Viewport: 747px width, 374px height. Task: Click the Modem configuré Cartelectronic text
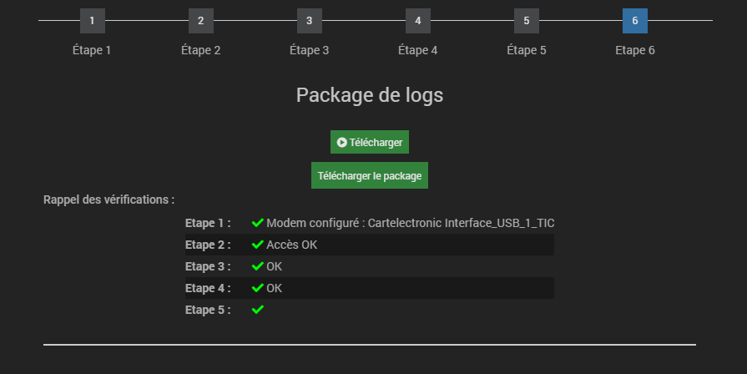(x=411, y=223)
